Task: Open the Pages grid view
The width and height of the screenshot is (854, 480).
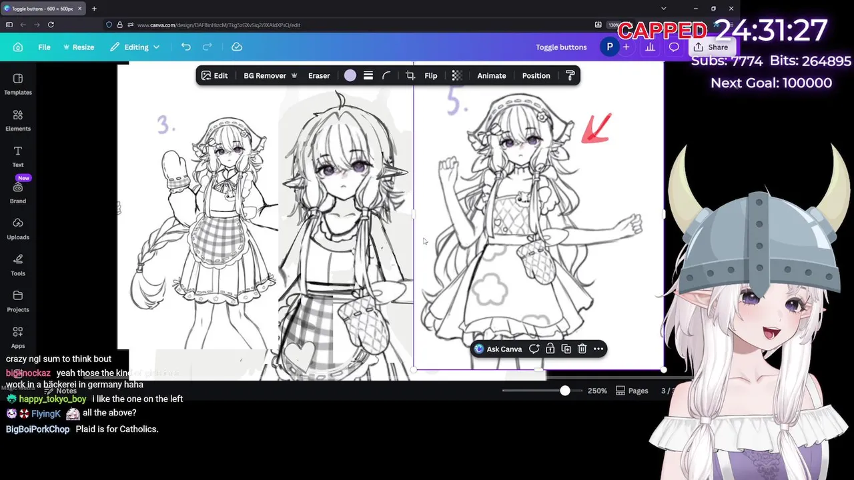Action: (x=632, y=391)
